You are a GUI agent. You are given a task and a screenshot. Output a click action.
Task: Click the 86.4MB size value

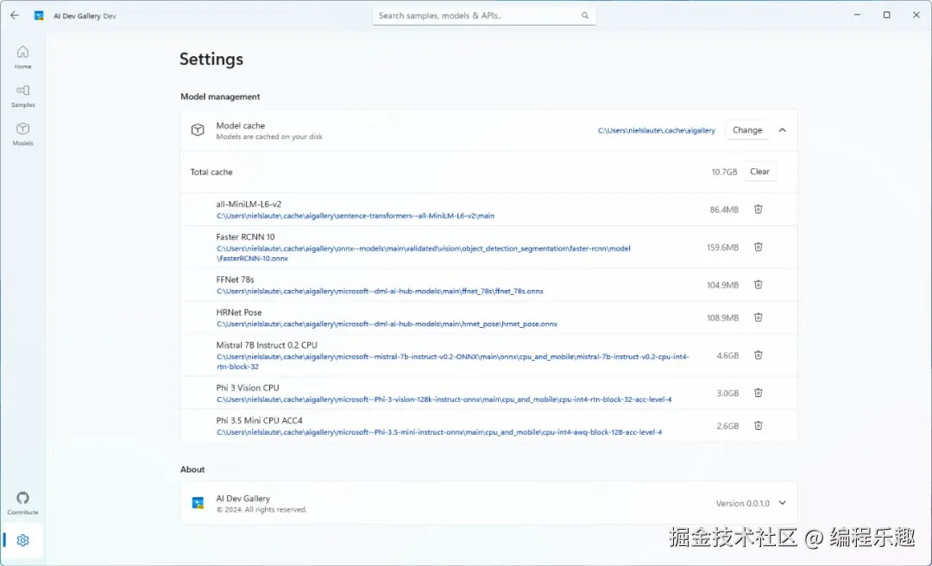pos(724,210)
